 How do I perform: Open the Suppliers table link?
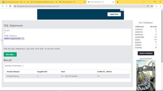(138, 47)
